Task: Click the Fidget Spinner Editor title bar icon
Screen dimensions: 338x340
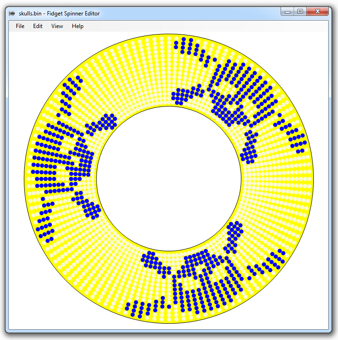Action: (12, 14)
